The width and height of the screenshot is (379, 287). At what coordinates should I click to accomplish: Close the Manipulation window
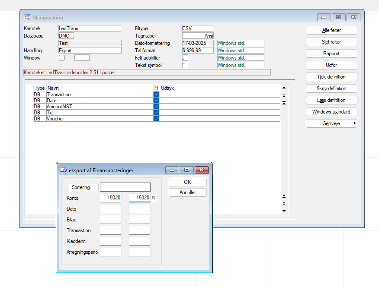pyautogui.click(x=353, y=17)
